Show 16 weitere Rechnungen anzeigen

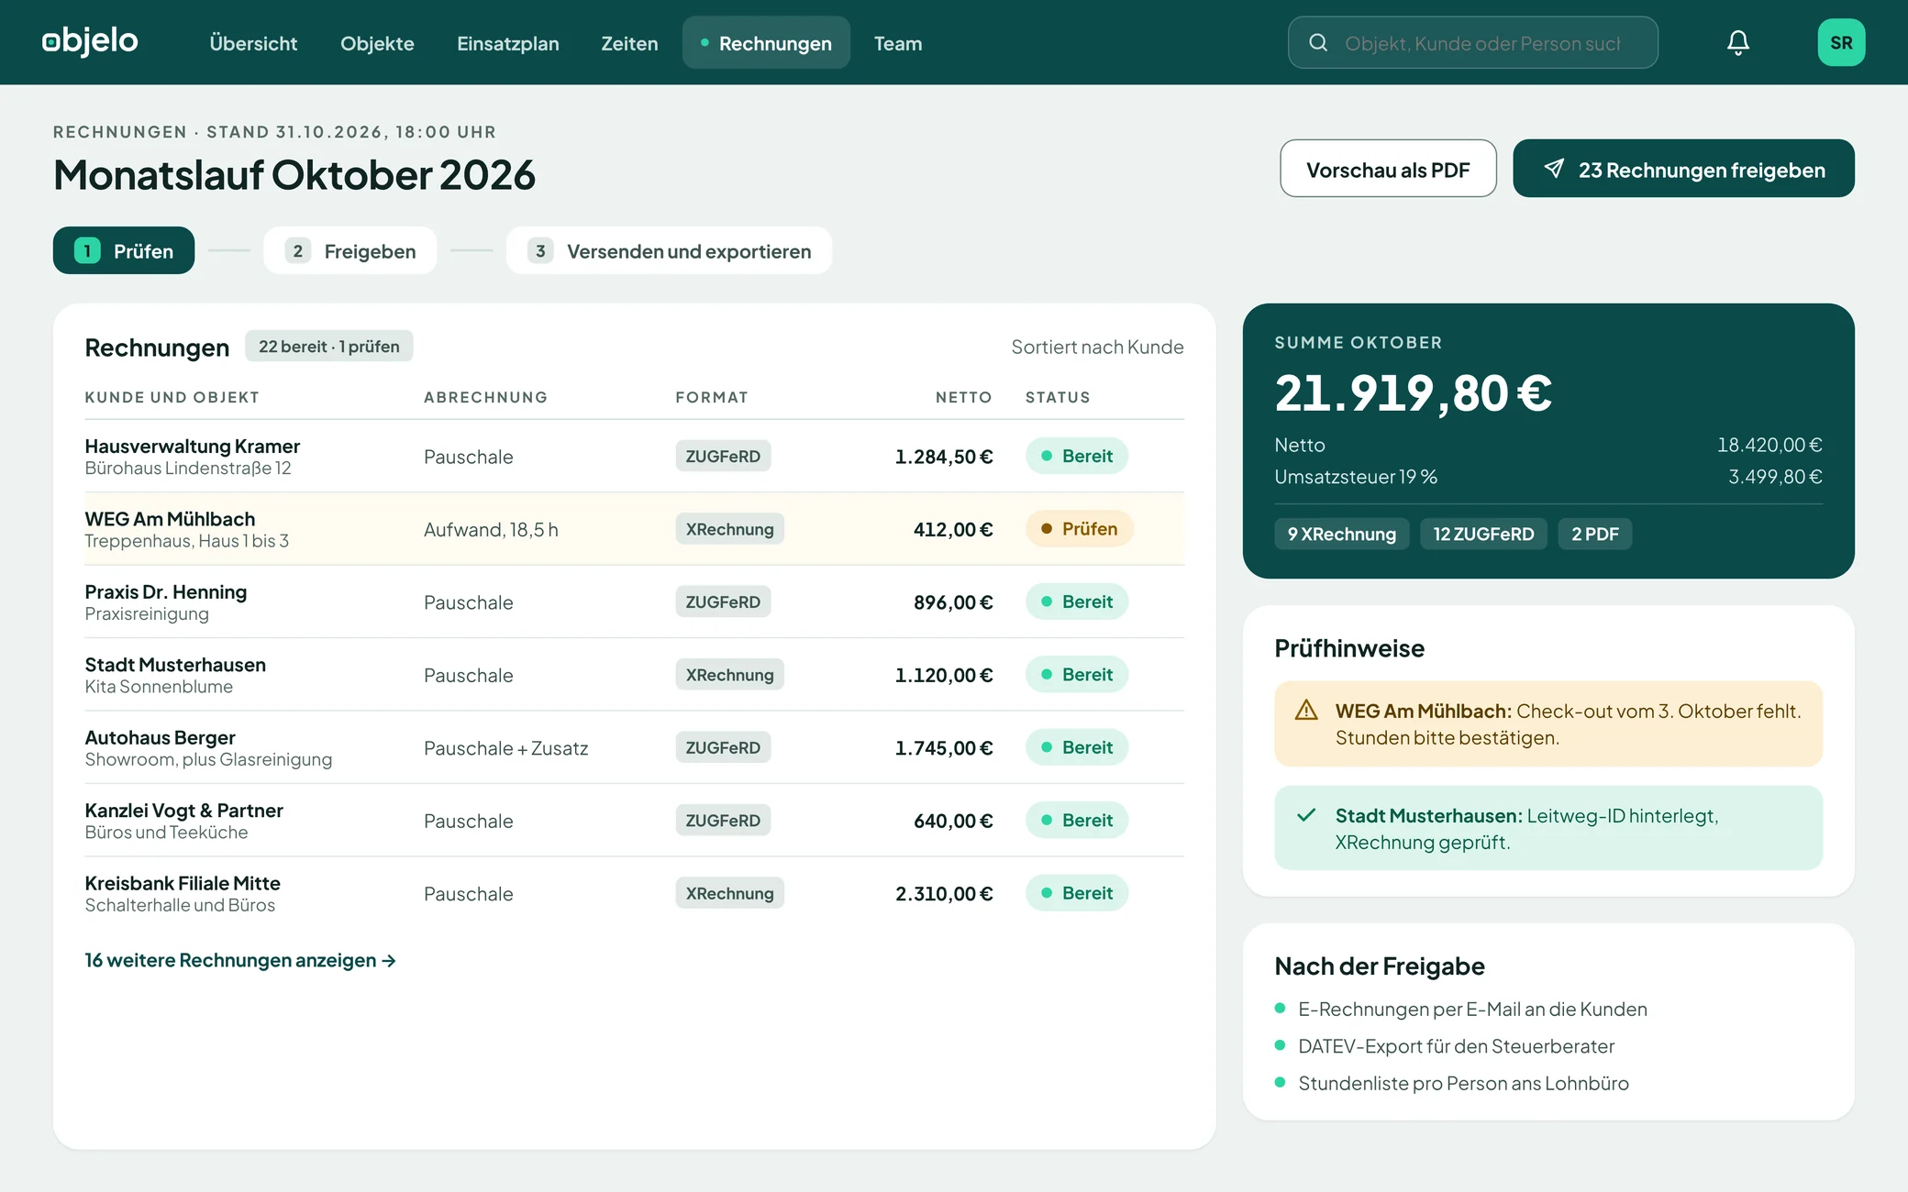(240, 960)
